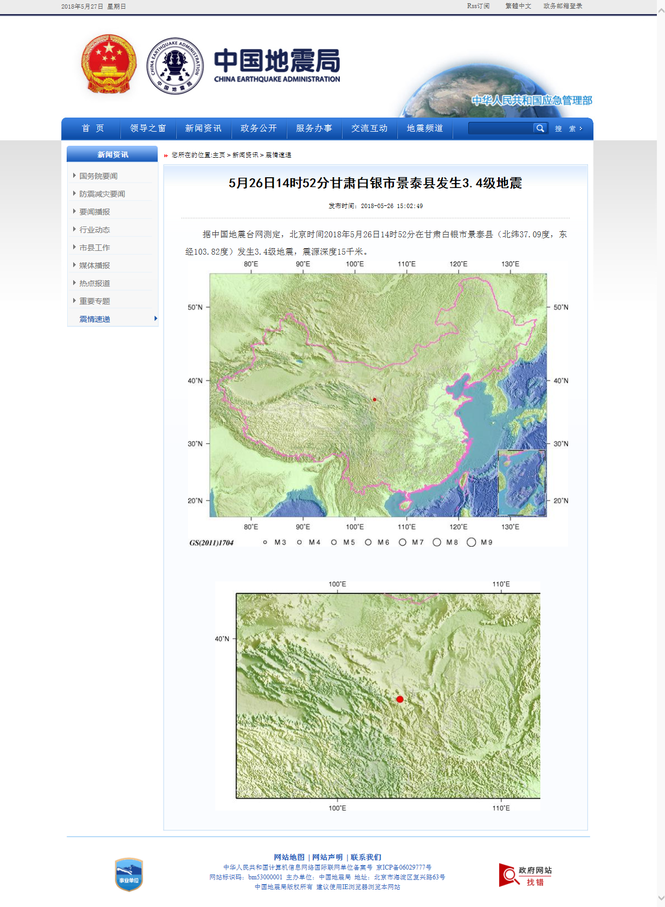
Task: Click the 中国地震局 title logo text
Action: (277, 65)
